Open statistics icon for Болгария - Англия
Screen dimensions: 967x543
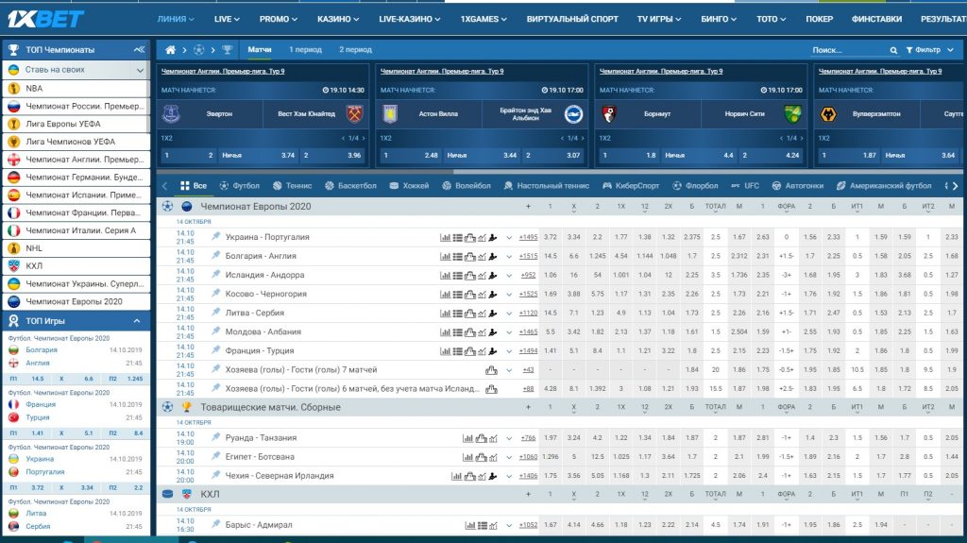(446, 256)
